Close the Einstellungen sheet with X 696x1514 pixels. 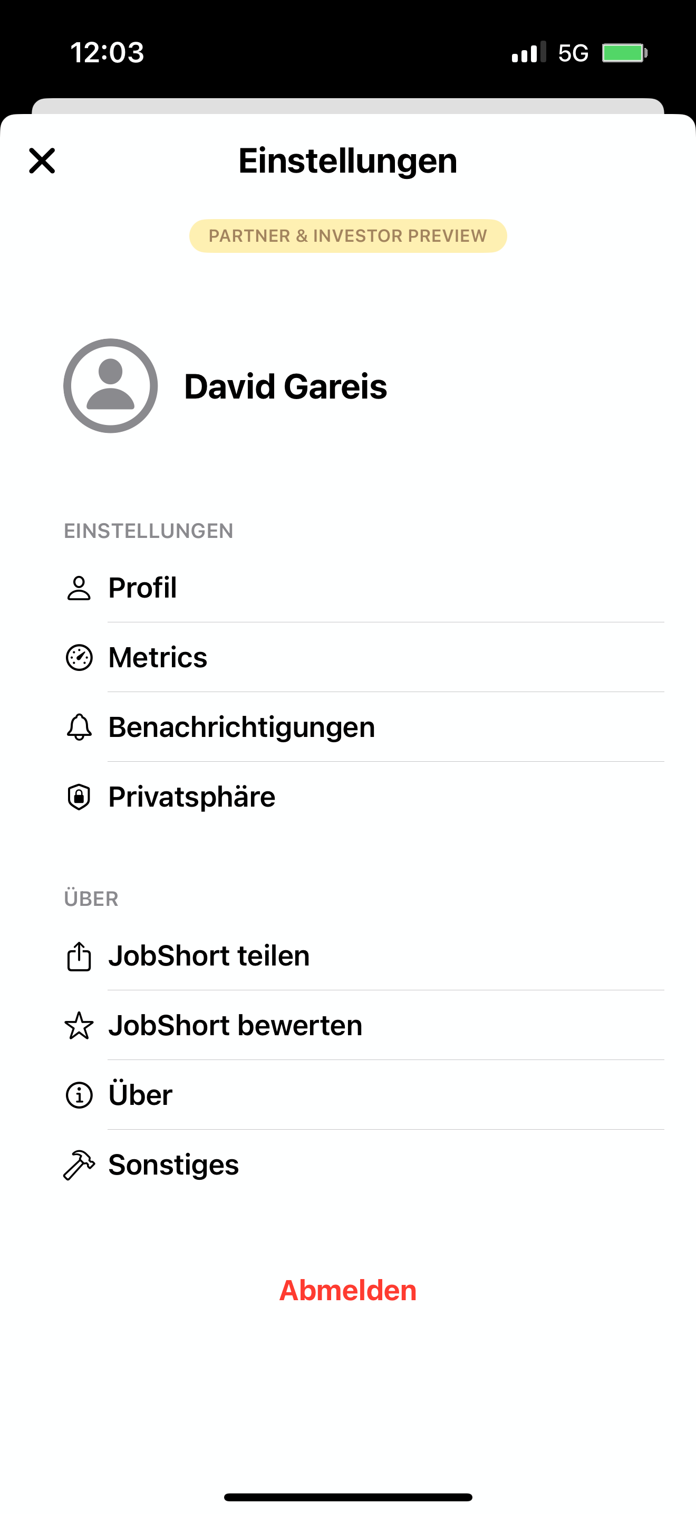[42, 161]
